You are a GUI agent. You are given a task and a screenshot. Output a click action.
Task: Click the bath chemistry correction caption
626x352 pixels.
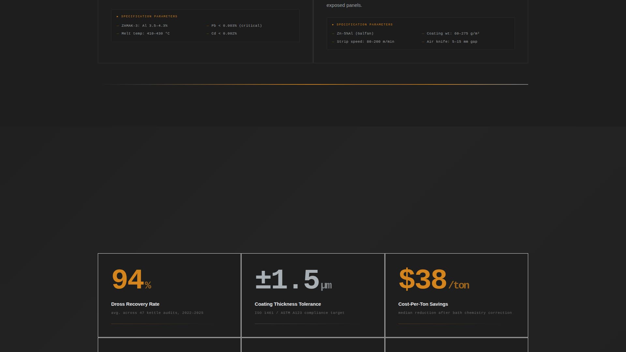(455, 313)
